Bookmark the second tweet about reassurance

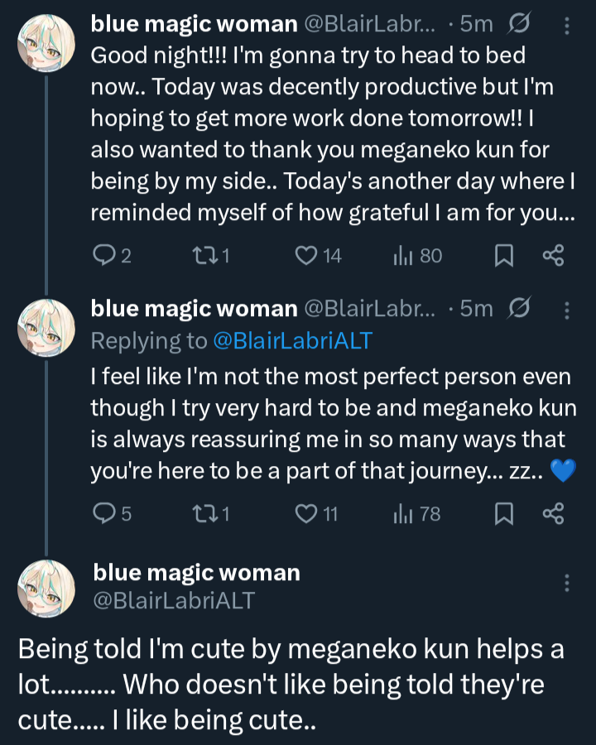click(x=503, y=515)
